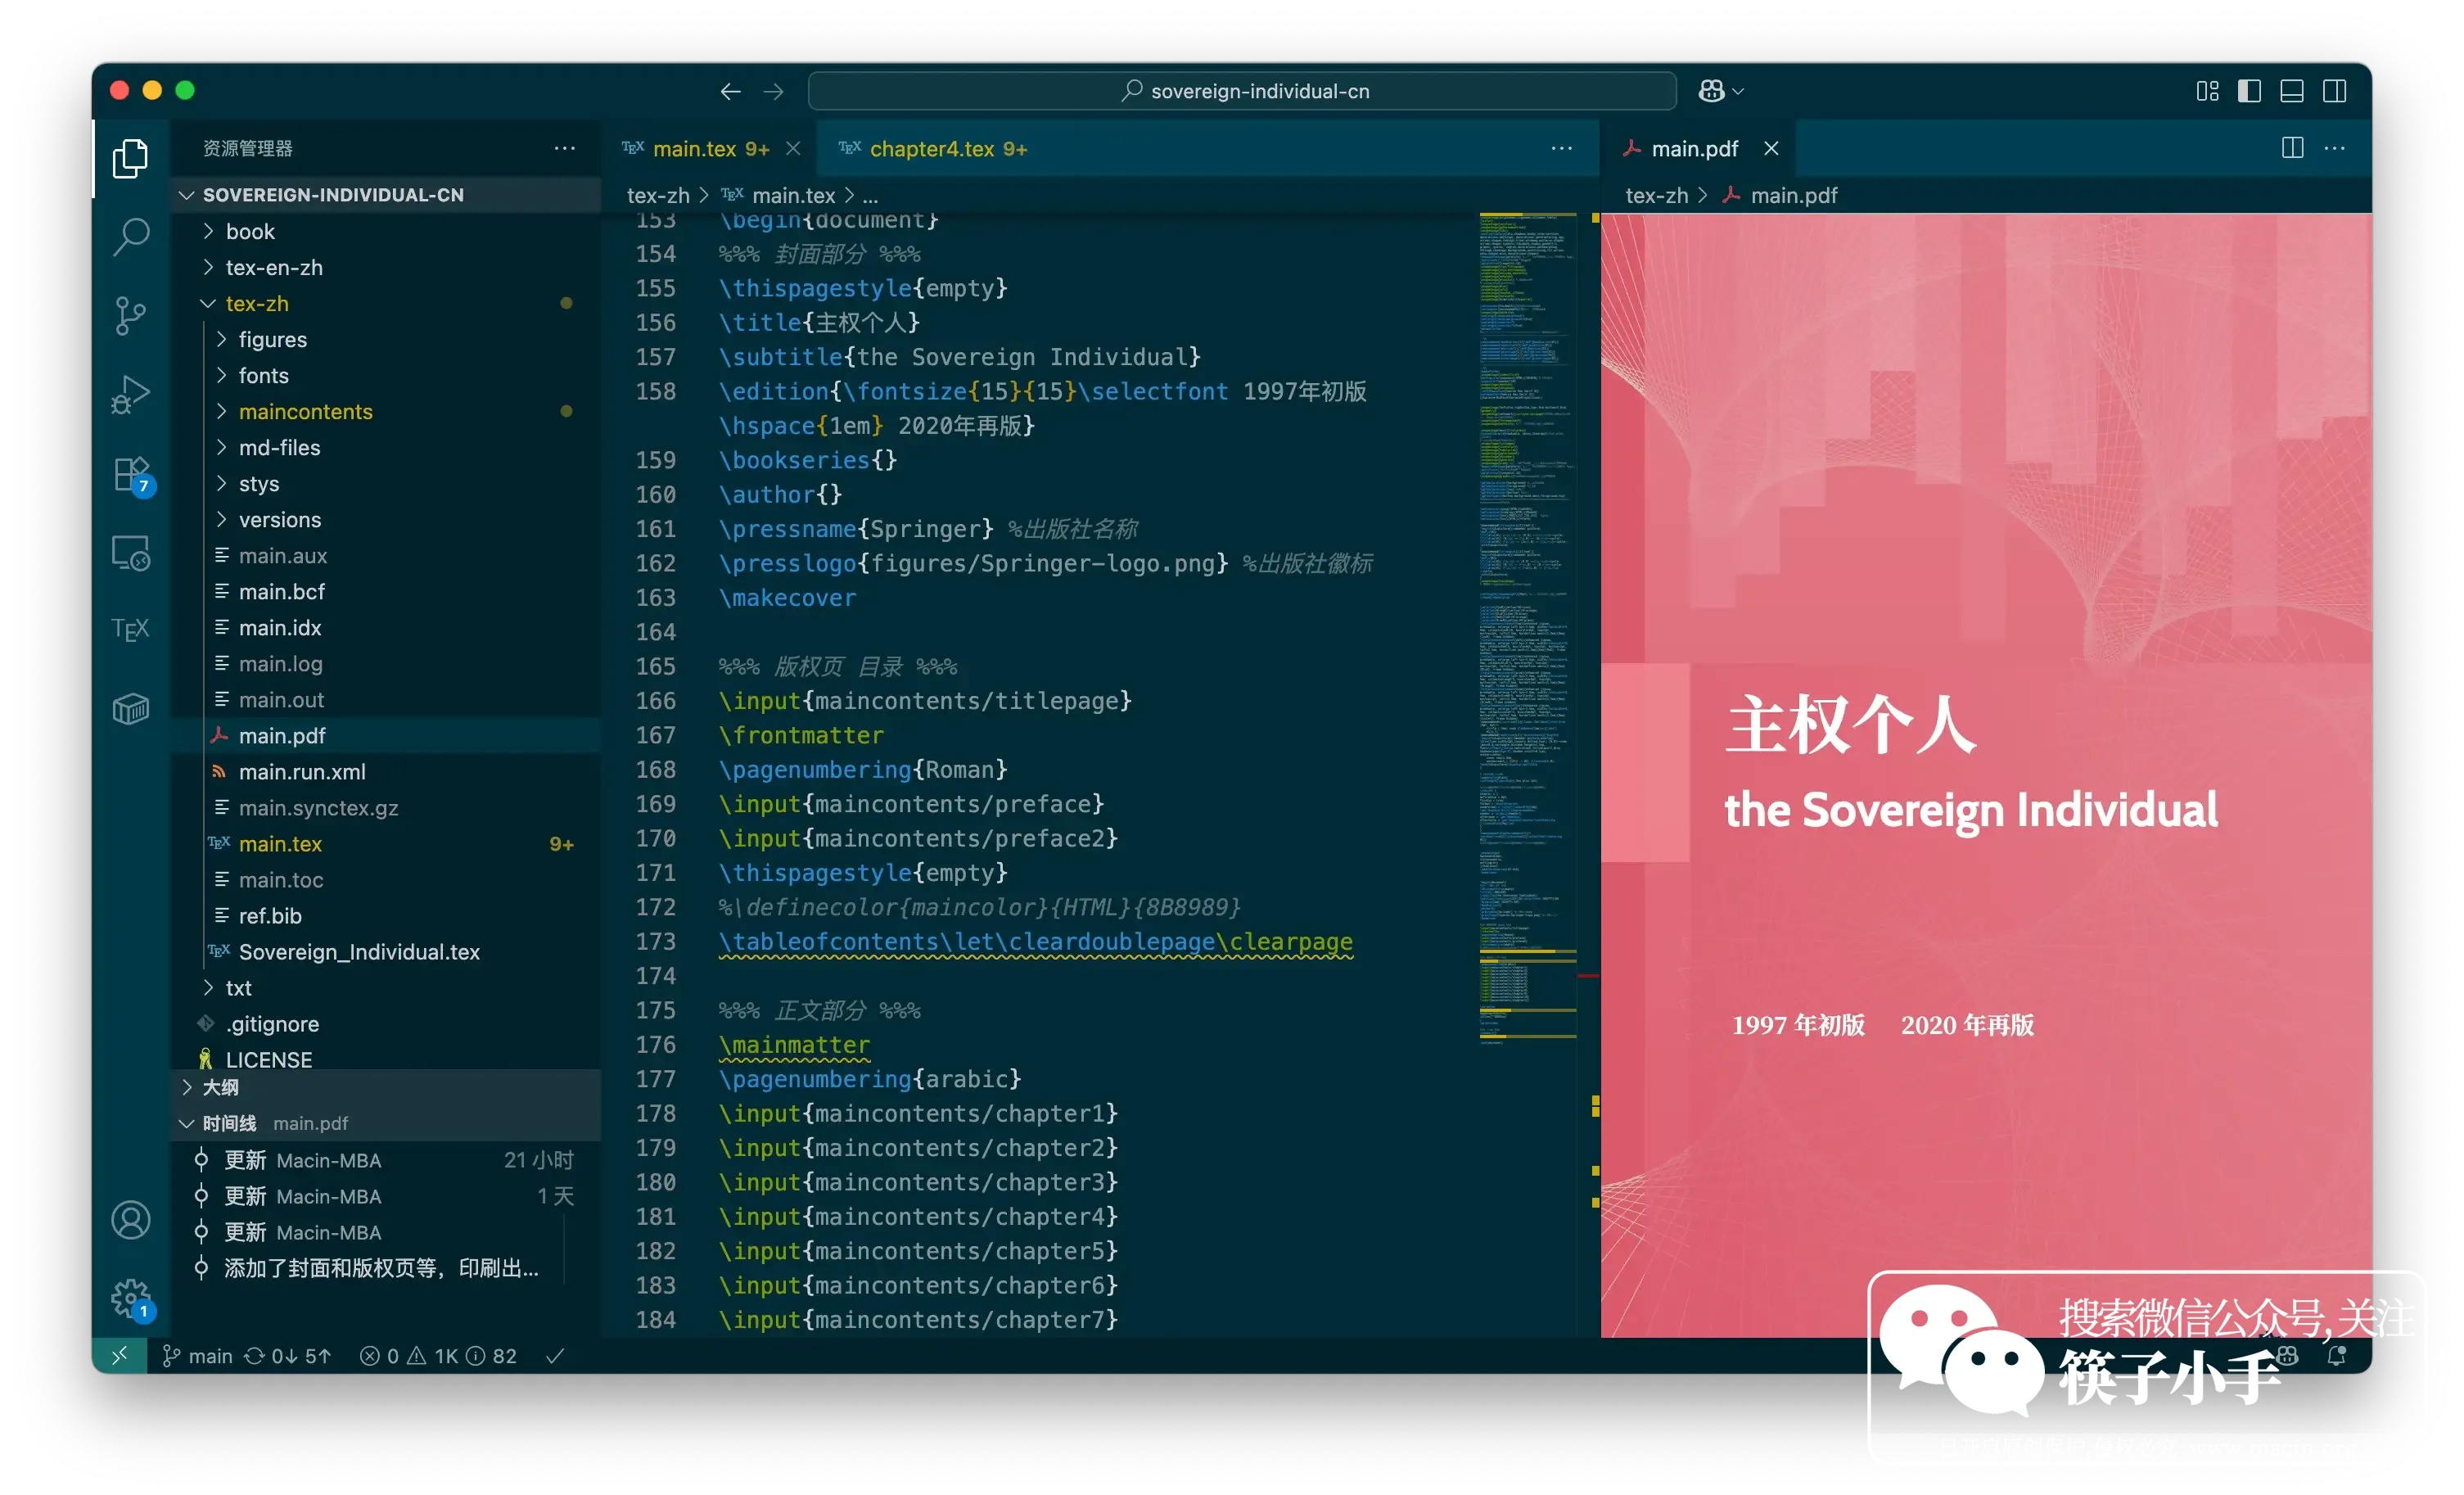Open the errors and warnings status item
Screen dimensions: 2464x1495
pos(438,1356)
